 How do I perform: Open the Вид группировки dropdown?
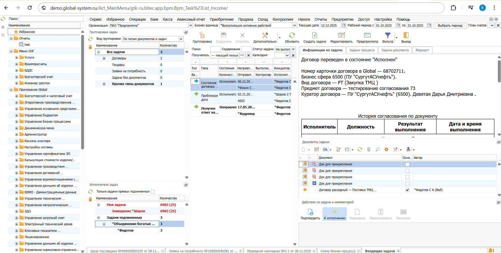(181, 39)
